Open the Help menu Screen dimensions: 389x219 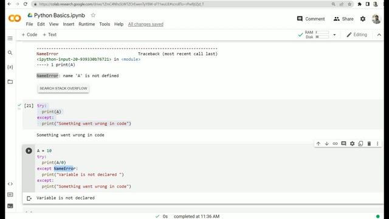tap(119, 24)
